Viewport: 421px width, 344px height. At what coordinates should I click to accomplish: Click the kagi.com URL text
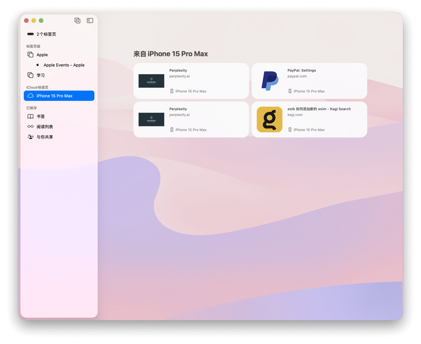coord(295,115)
